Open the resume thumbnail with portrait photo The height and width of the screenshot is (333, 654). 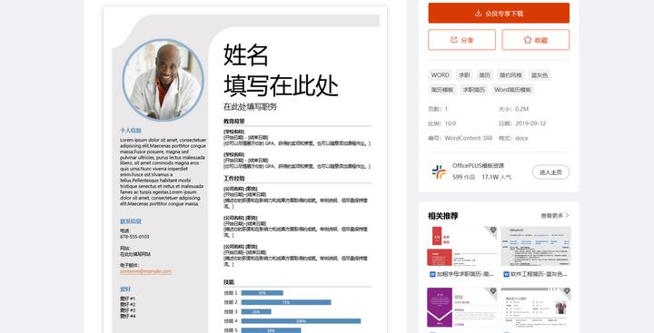click(536, 308)
